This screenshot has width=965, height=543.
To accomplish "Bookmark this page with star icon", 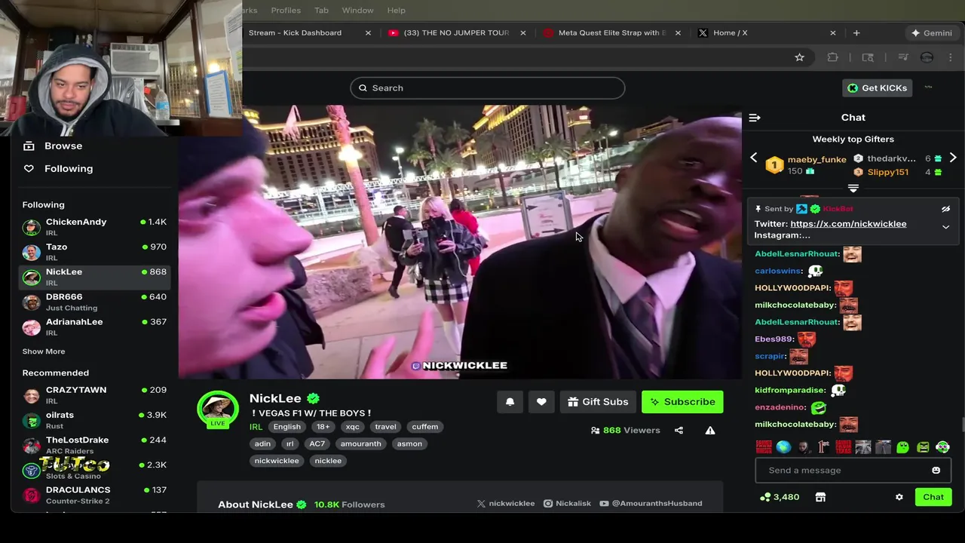I will 799,57.
